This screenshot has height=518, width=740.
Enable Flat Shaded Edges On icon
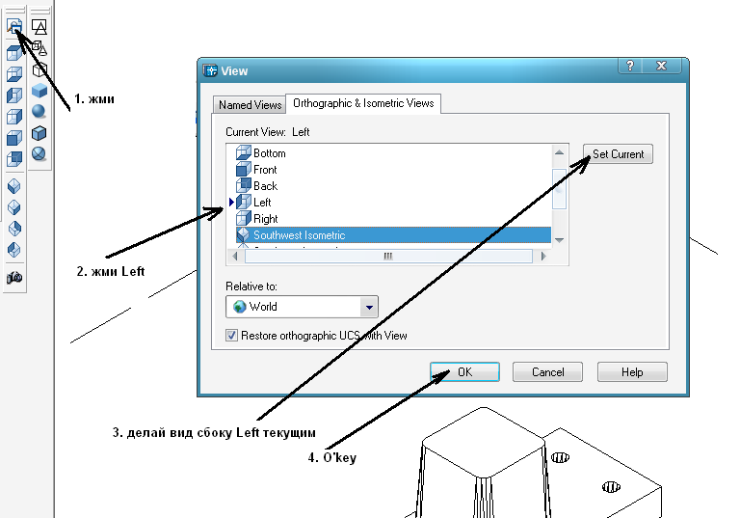point(40,133)
